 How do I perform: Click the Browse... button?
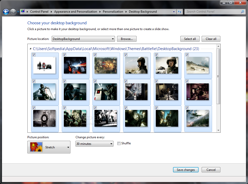tap(127, 39)
